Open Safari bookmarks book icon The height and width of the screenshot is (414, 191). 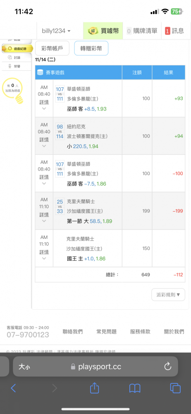tap(135, 388)
